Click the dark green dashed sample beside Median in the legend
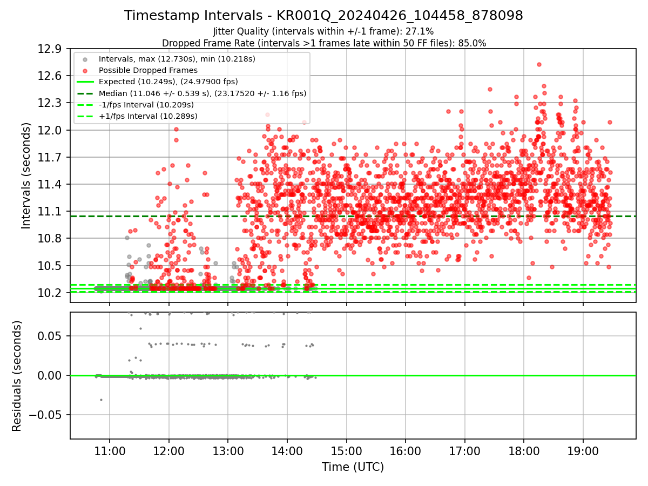Image resolution: width=648 pixels, height=486 pixels. pos(85,93)
